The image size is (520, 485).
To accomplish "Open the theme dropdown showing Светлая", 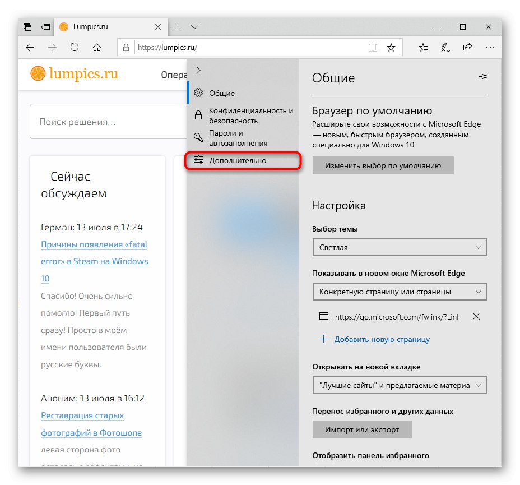I will click(x=400, y=247).
